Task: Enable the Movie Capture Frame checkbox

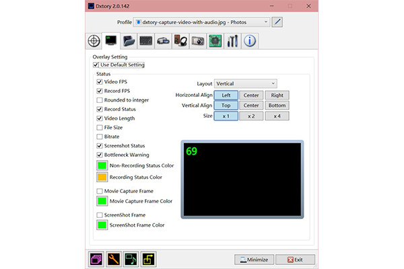Action: tap(100, 191)
